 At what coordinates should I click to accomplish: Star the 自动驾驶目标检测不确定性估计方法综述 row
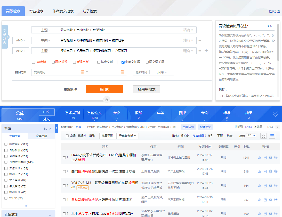point(270,200)
